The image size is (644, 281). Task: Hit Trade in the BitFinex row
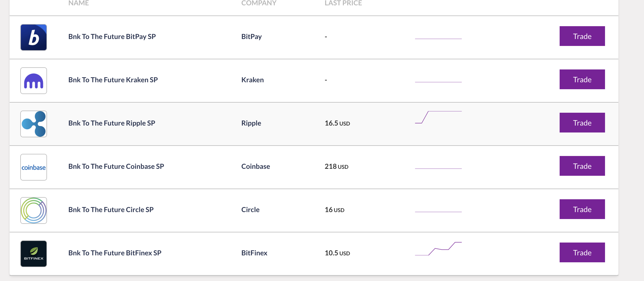(582, 252)
